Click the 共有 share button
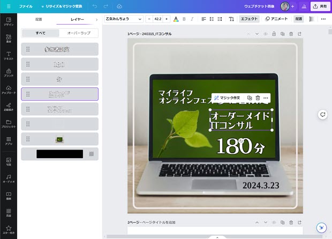The image size is (332, 239). point(319,6)
